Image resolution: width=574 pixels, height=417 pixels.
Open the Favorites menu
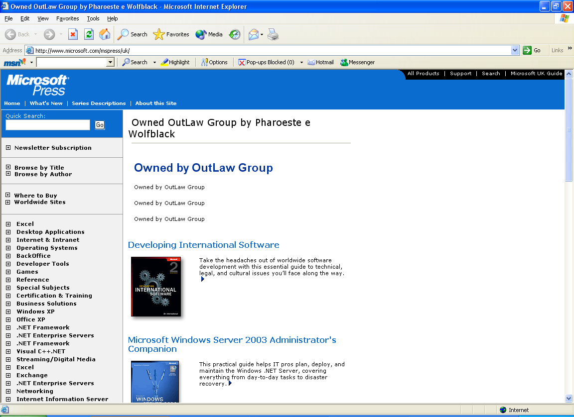coord(67,18)
